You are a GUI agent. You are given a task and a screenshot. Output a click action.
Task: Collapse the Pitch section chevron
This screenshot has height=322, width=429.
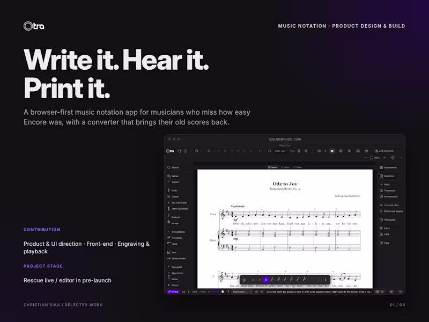click(381, 185)
